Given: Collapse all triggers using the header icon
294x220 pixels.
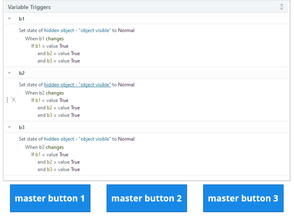Looking at the screenshot, I should pos(282,7).
